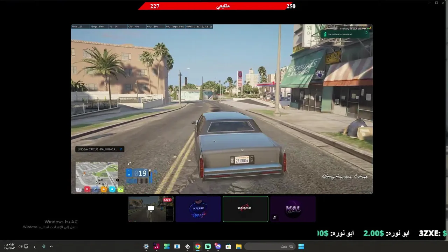The image size is (448, 252).
Task: Click the 'FPS: 129' overlay reading
Action: tap(77, 27)
